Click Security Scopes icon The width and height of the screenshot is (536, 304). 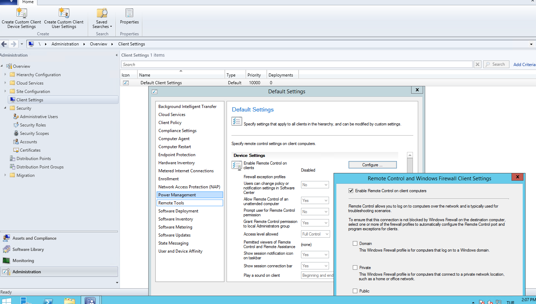16,133
